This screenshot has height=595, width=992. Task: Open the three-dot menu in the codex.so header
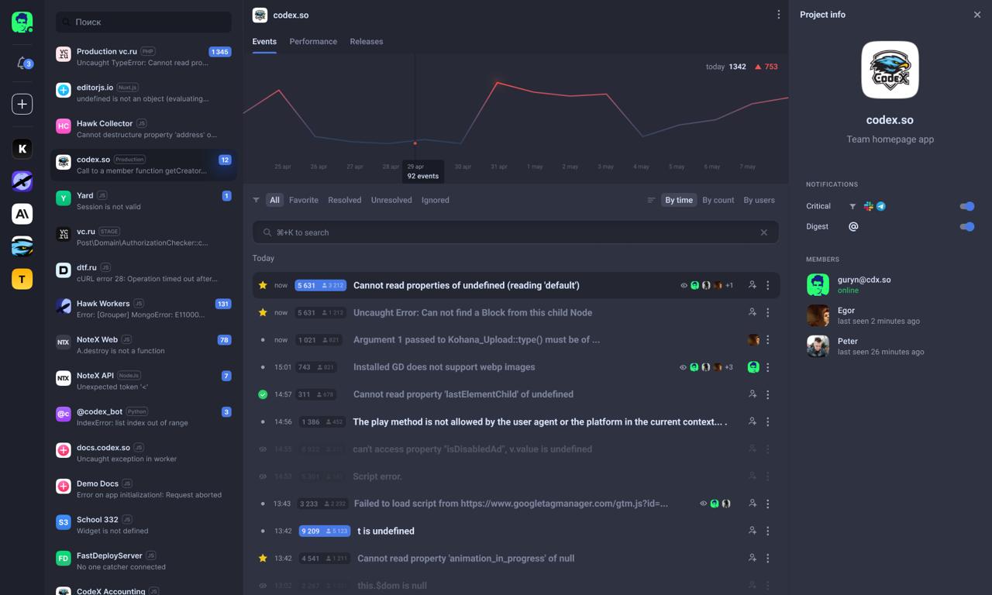(779, 14)
